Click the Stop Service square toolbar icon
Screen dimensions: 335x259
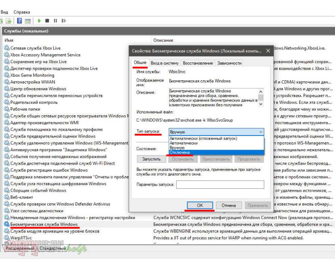coord(48,21)
